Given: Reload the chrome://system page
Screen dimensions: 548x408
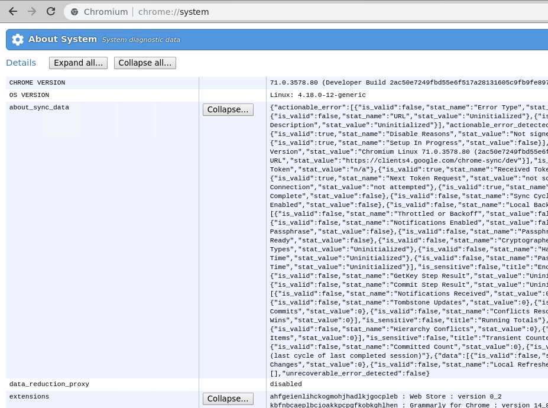Looking at the screenshot, I should coord(51,12).
